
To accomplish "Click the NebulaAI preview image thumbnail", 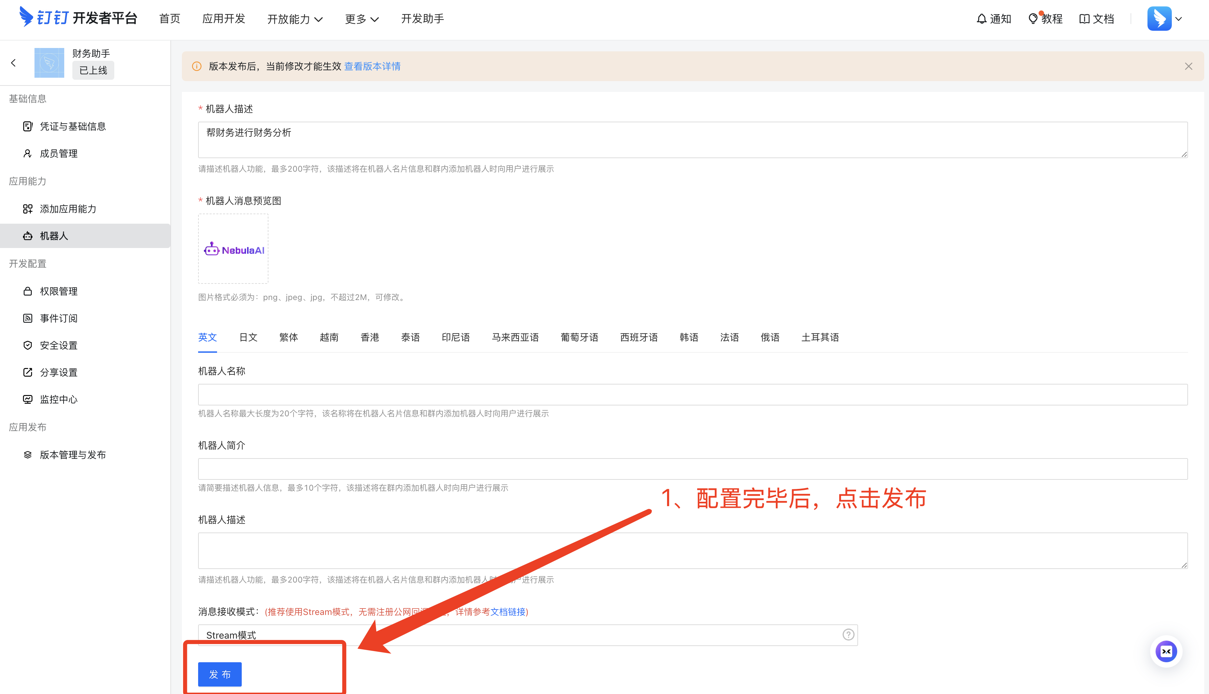I will coord(233,249).
